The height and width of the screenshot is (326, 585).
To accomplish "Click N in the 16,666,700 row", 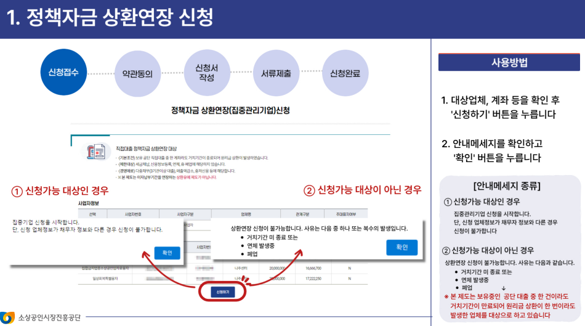I will 350,268.
